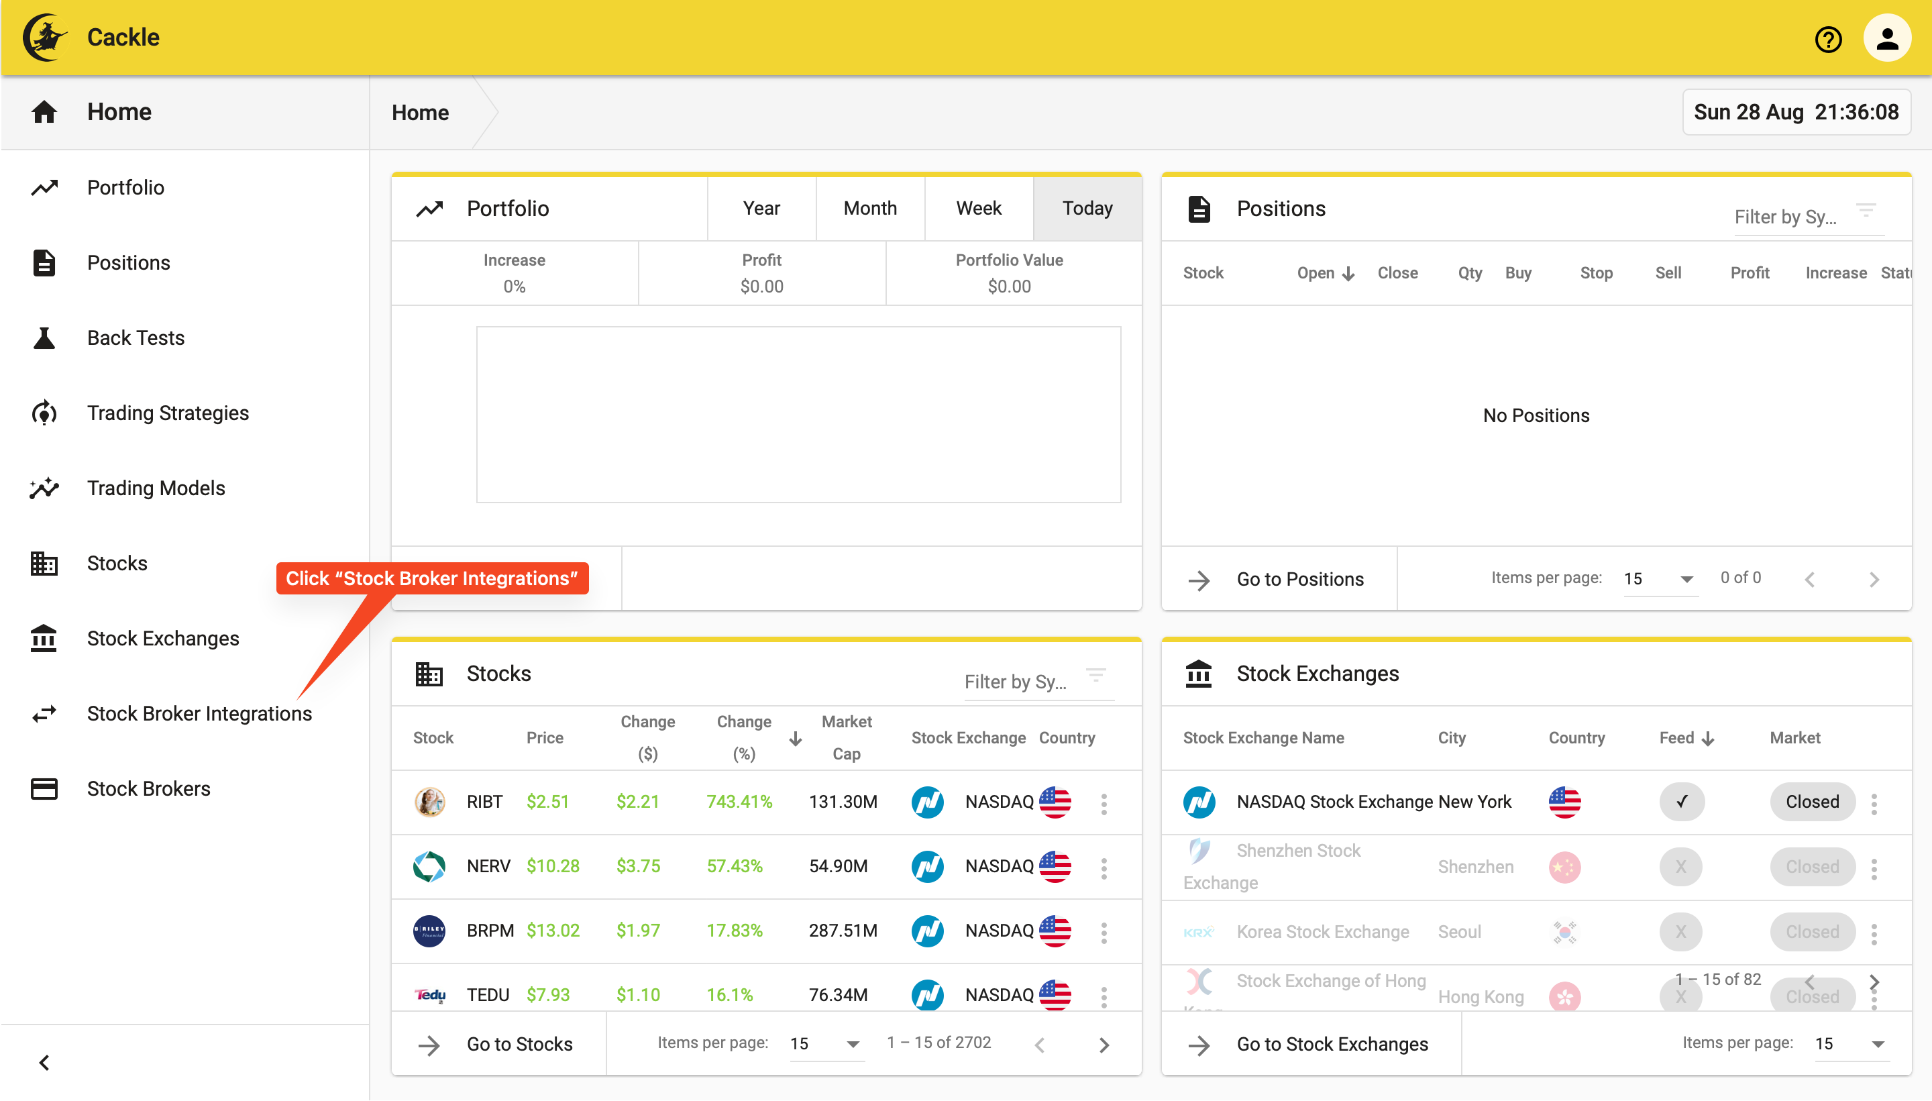Select the Month portfolio tab
Viewport: 1932px width, 1101px height.
[870, 208]
